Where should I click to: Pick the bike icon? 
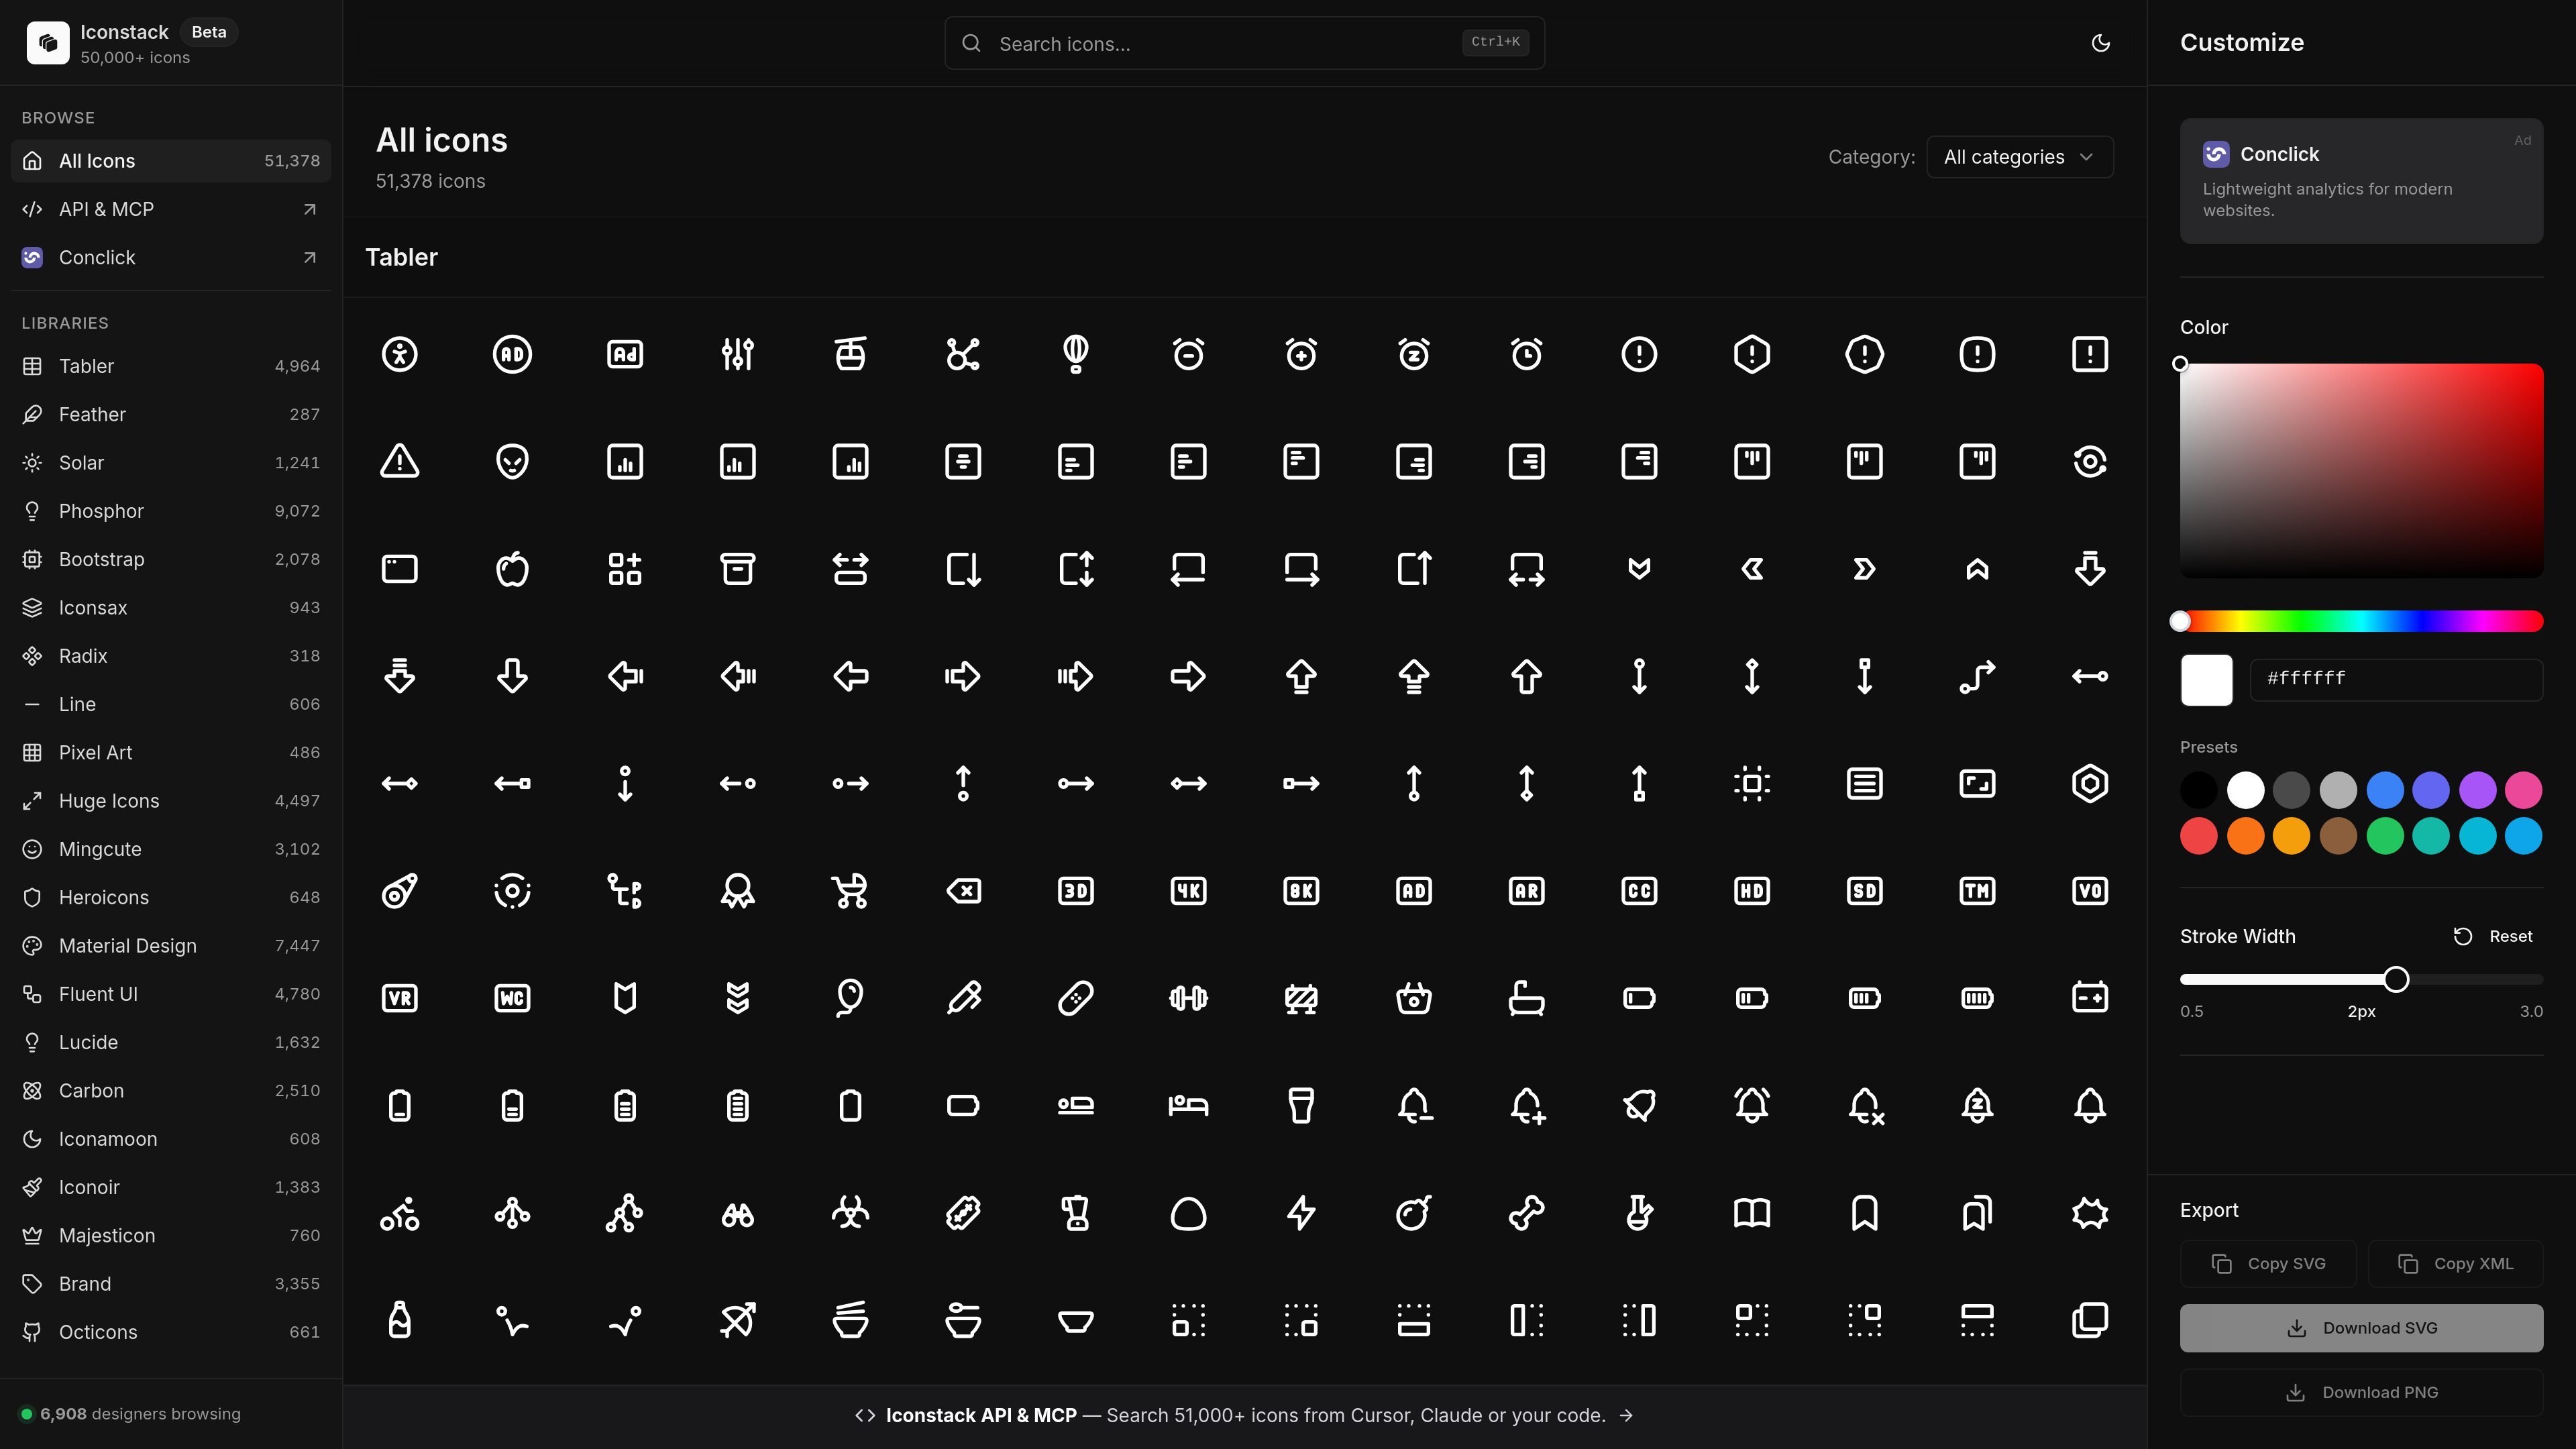399,1213
